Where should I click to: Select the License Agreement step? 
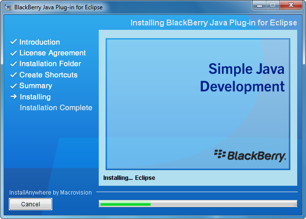click(52, 53)
